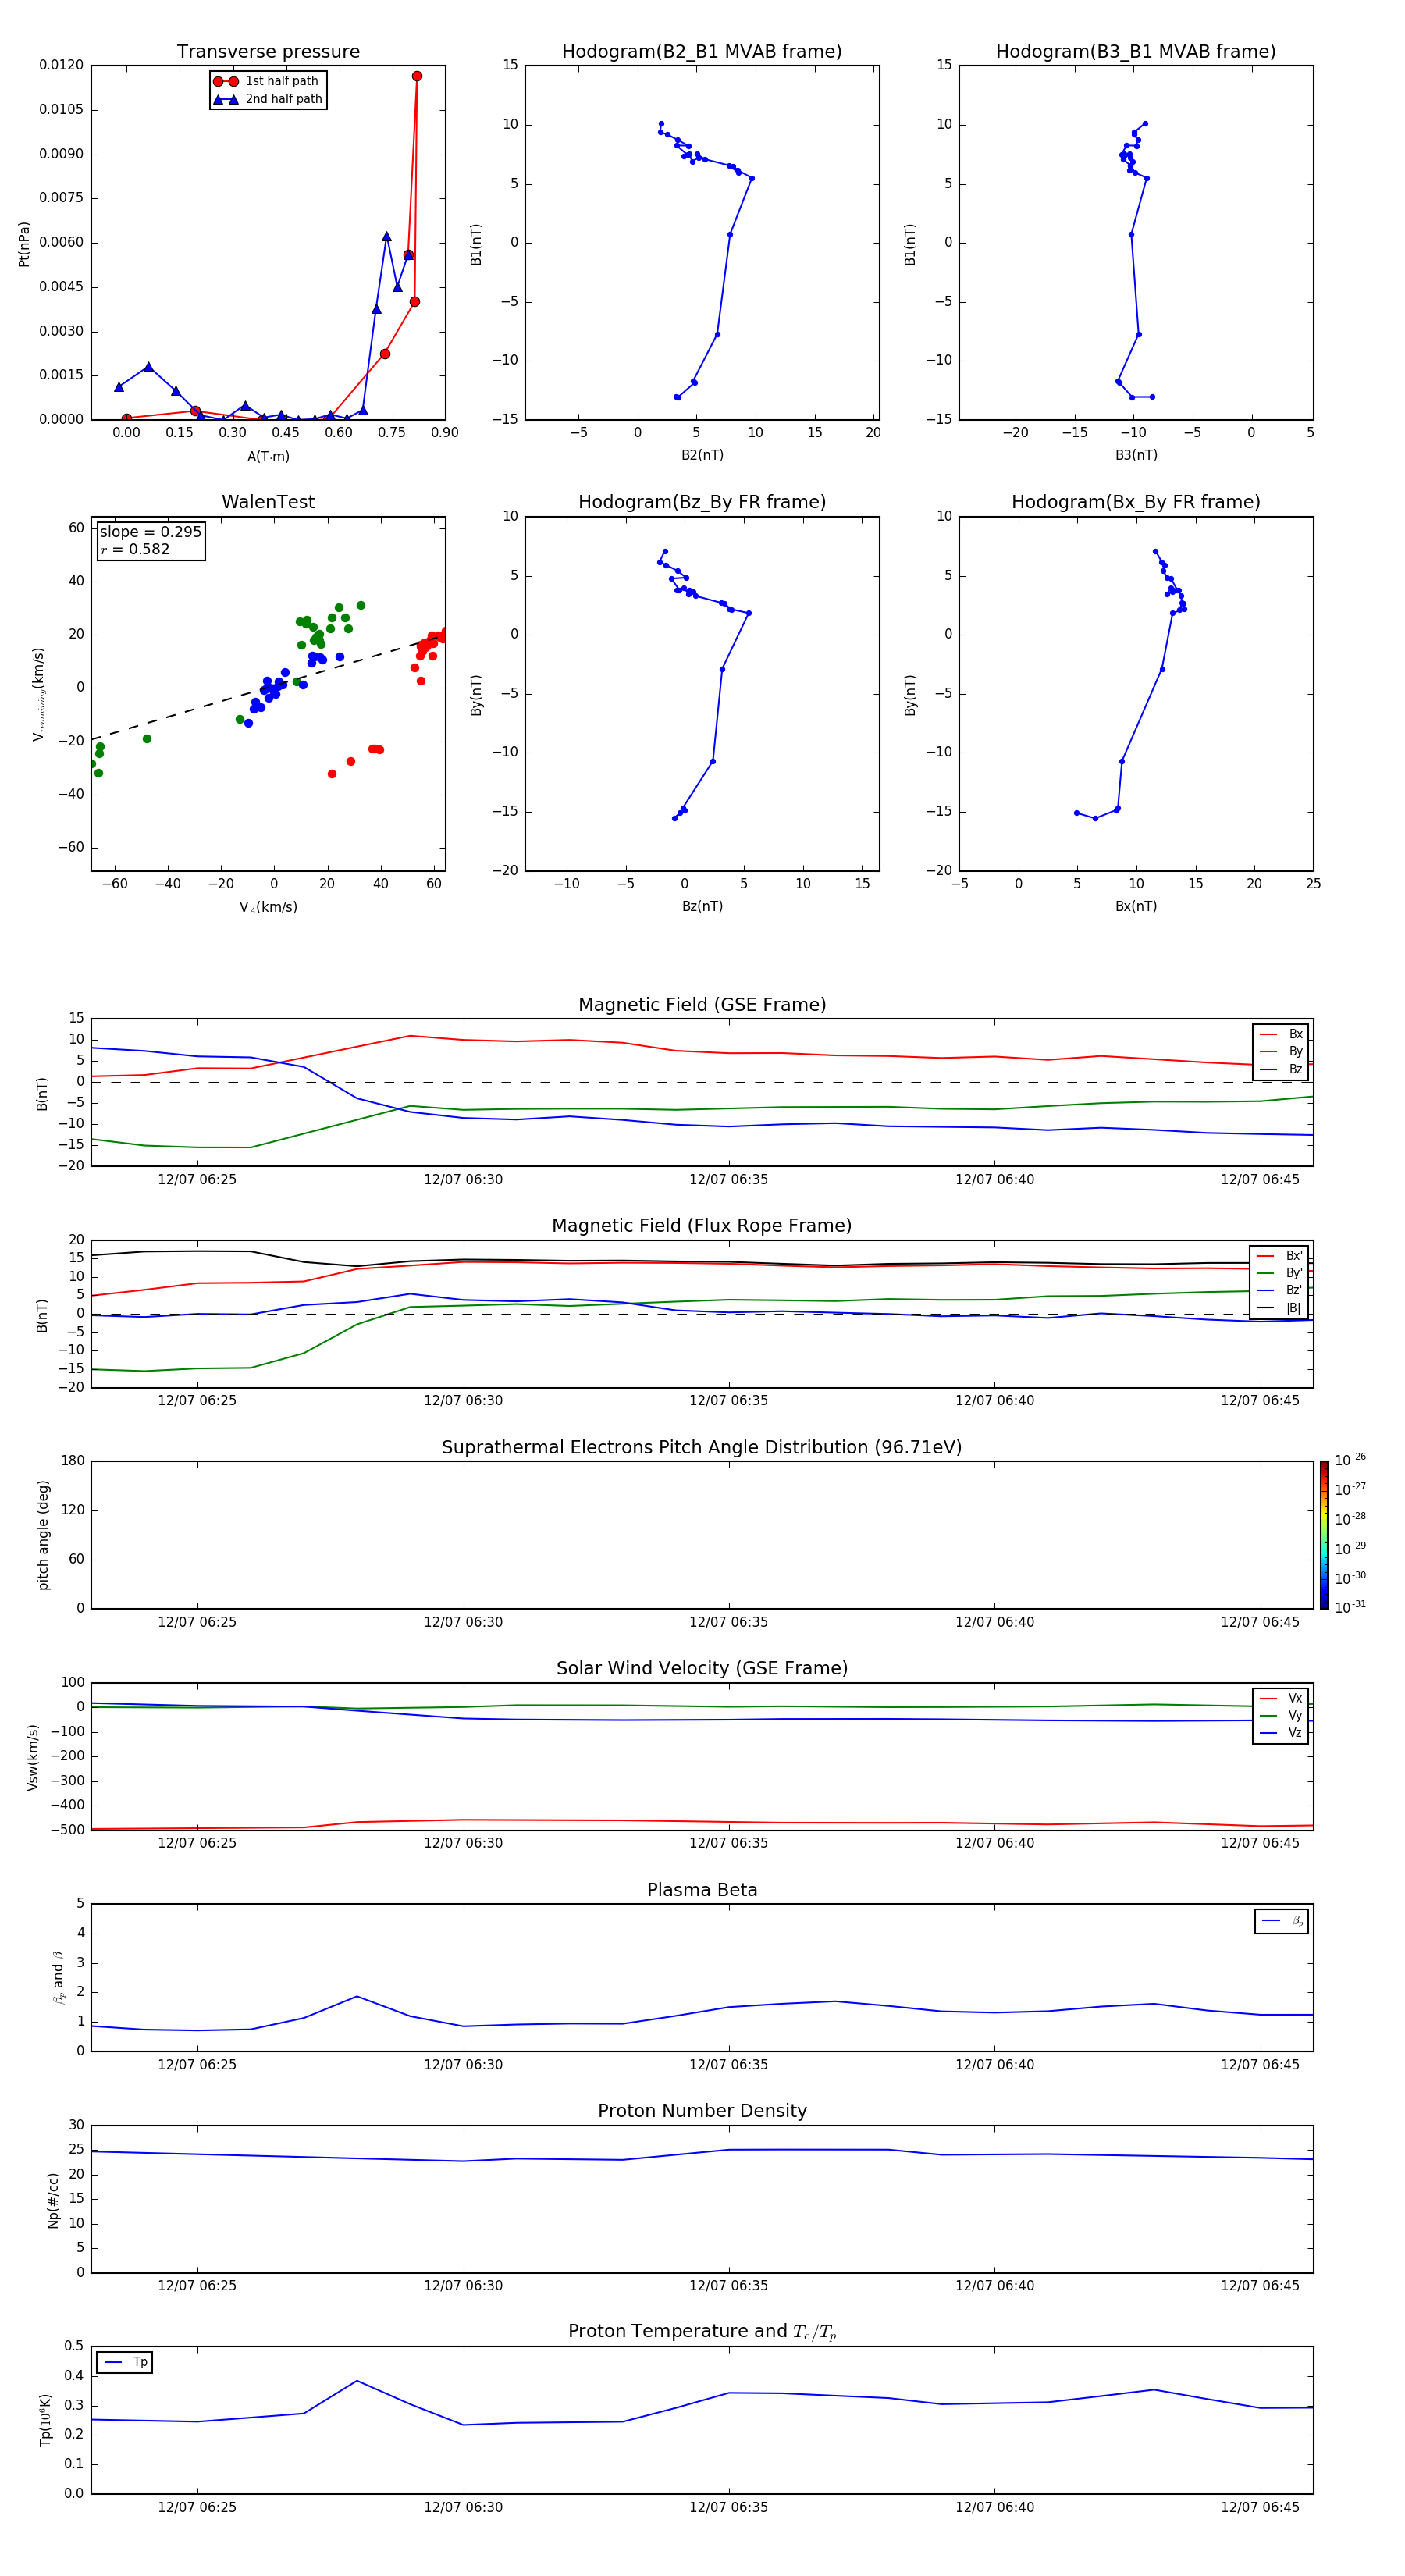
Task: Select the Vz entry in the velocity legend
Action: pyautogui.click(x=1281, y=1732)
